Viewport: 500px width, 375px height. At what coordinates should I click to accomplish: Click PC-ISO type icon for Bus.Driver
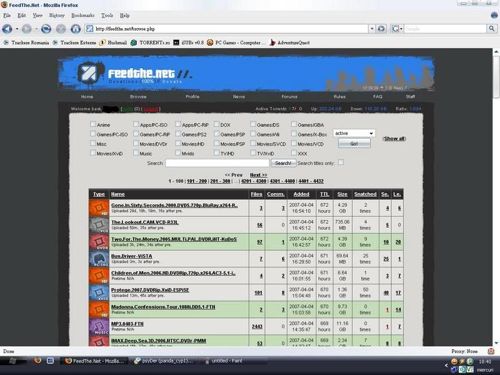tap(99, 259)
